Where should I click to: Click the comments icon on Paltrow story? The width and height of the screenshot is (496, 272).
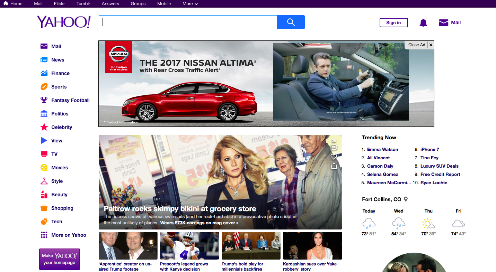(x=334, y=148)
